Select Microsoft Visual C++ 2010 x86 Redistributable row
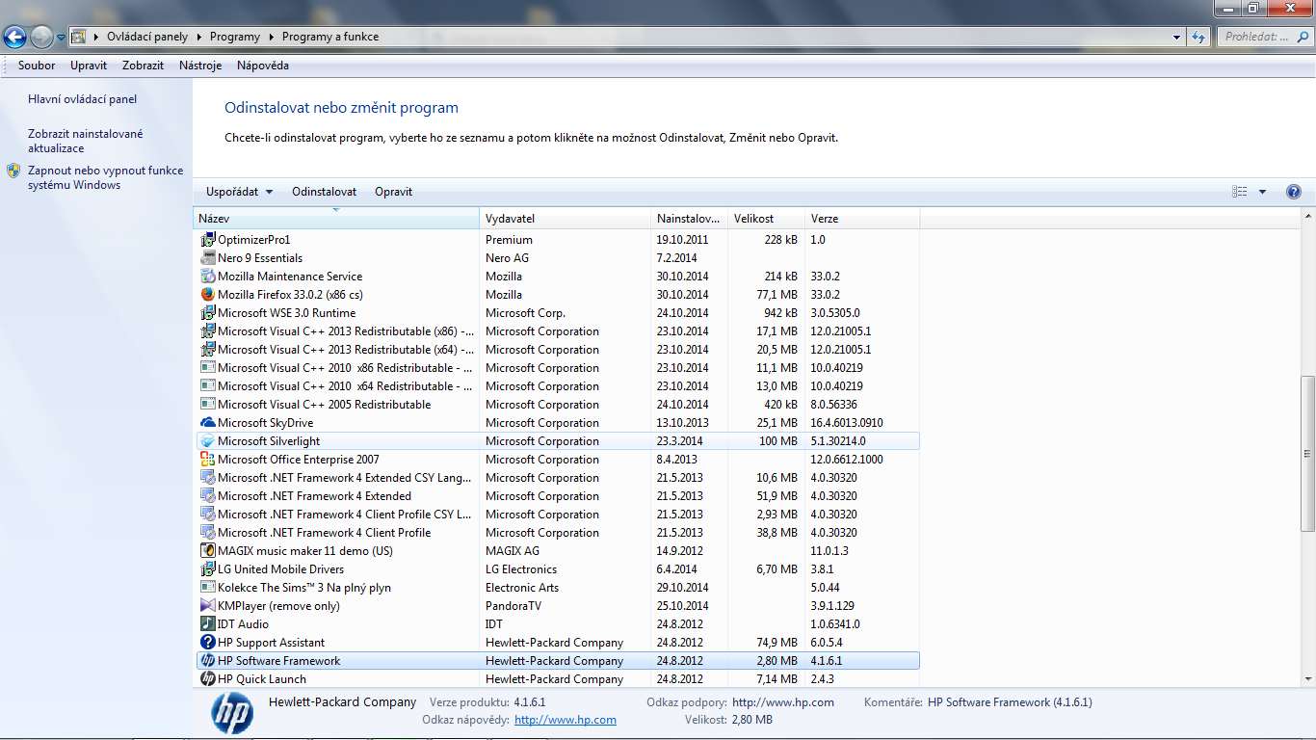Screen dimensions: 1316x740 (x=557, y=368)
